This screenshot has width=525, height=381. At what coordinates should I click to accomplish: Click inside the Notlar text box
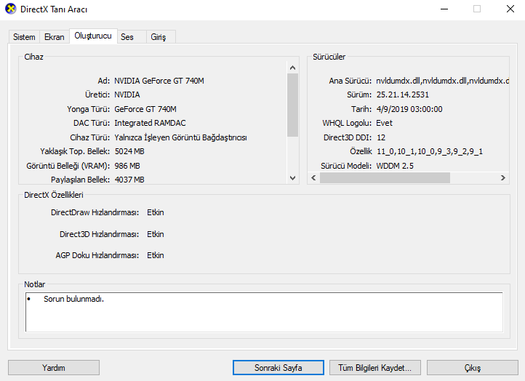click(264, 312)
